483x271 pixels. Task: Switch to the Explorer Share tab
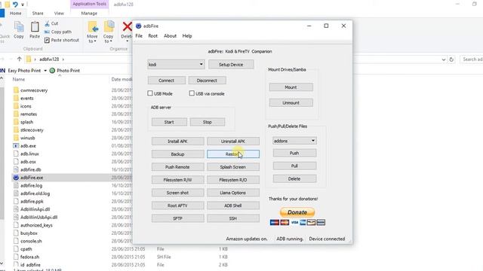(x=38, y=14)
